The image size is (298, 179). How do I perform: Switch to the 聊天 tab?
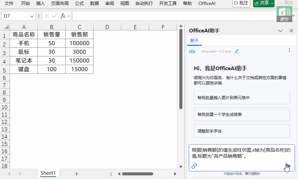coord(194,41)
